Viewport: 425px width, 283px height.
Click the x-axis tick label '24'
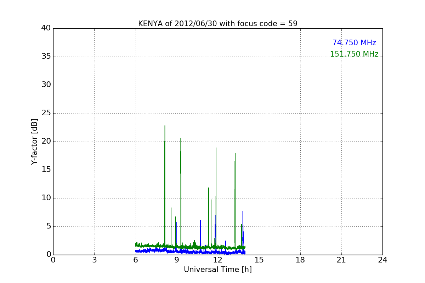click(x=382, y=260)
